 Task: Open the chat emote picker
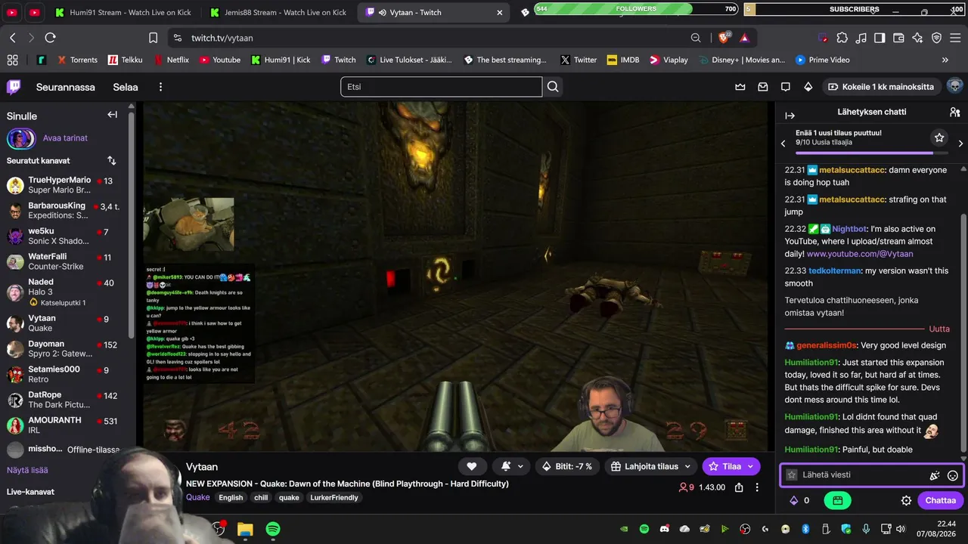[953, 475]
